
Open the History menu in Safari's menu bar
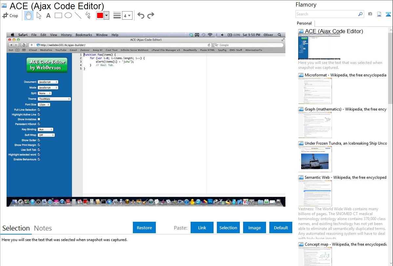[66, 35]
